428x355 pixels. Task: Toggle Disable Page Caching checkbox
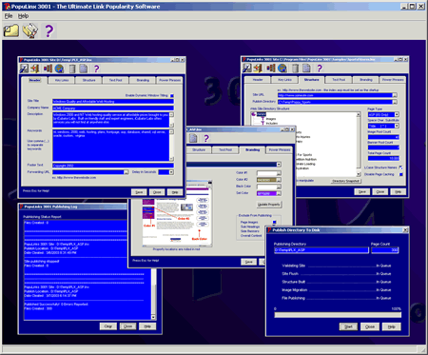pyautogui.click(x=401, y=174)
